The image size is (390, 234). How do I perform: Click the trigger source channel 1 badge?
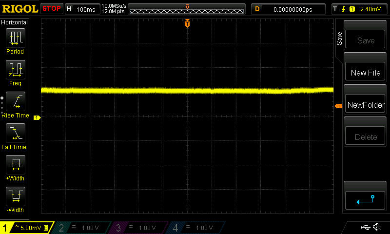(352, 9)
